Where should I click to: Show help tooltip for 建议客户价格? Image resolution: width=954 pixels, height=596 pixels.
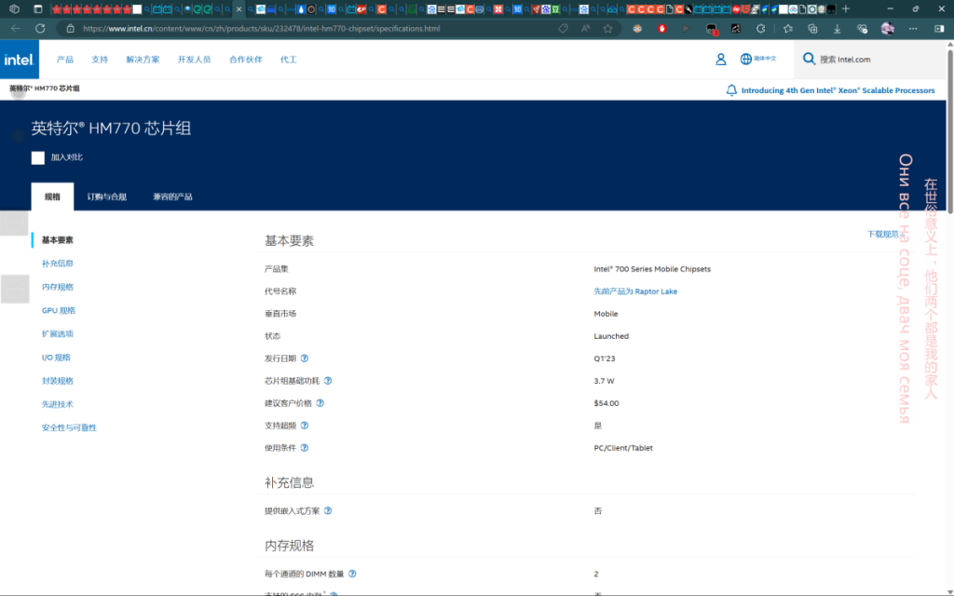[320, 403]
